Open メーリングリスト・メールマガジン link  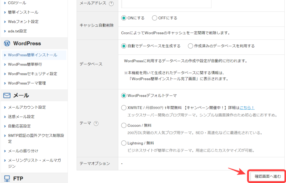pos(34,163)
